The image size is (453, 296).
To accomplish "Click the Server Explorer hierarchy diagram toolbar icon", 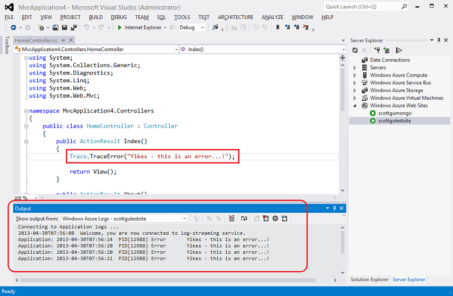I will point(399,50).
